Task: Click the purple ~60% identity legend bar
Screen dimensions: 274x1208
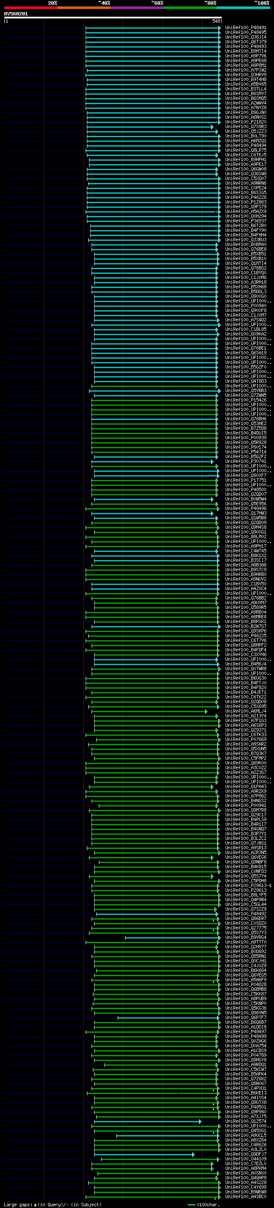Action: (x=137, y=8)
